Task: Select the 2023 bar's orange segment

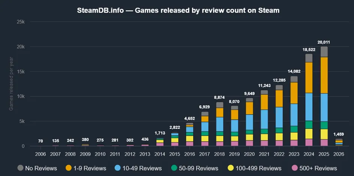Action: tap(294, 93)
